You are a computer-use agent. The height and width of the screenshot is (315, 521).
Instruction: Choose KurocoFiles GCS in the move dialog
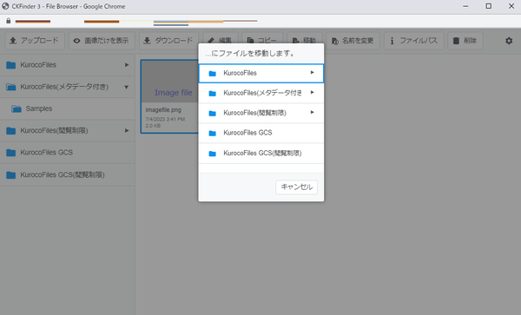(261, 133)
